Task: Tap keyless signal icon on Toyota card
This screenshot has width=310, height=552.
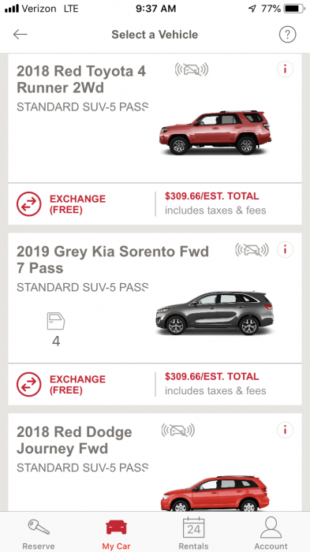Action: pos(192,69)
